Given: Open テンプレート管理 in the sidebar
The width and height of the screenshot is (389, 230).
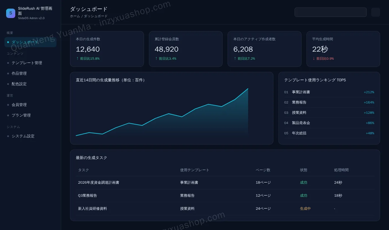Looking at the screenshot, I should click(30, 63).
